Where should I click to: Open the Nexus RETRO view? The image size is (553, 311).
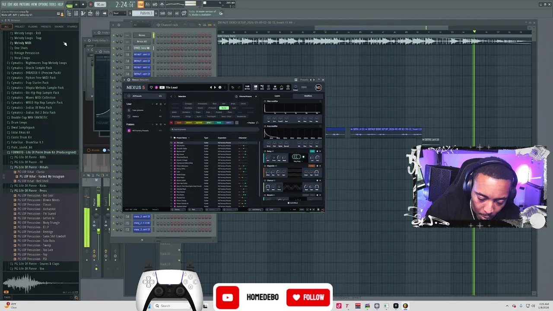click(247, 87)
